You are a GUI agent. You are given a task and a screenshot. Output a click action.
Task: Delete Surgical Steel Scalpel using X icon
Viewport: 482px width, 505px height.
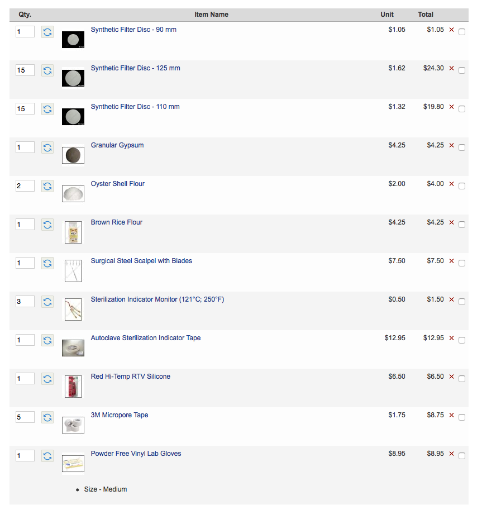pyautogui.click(x=451, y=261)
